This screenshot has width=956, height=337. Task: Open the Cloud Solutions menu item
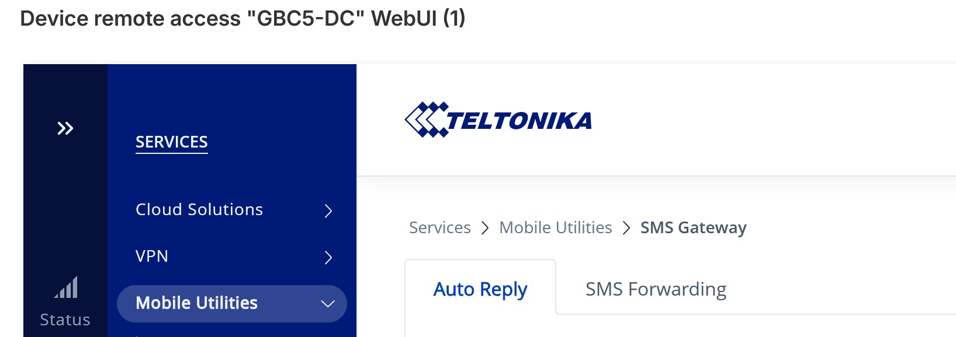click(x=199, y=210)
